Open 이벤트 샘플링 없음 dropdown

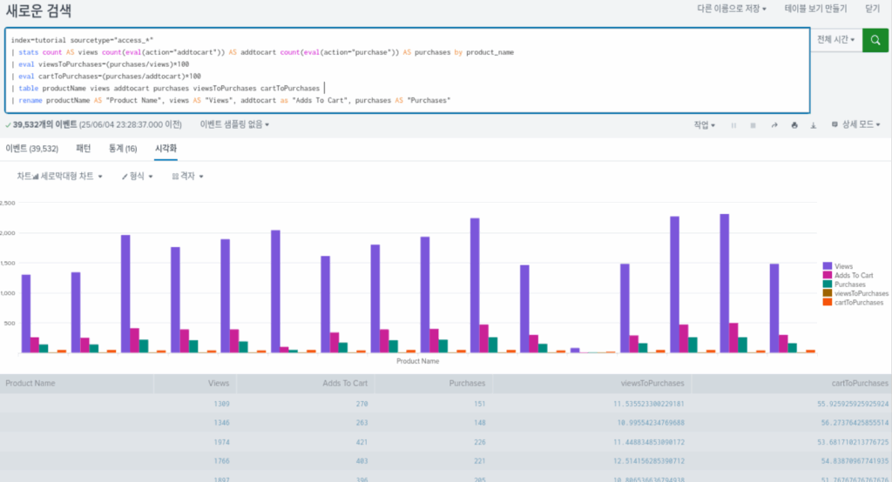pos(234,124)
